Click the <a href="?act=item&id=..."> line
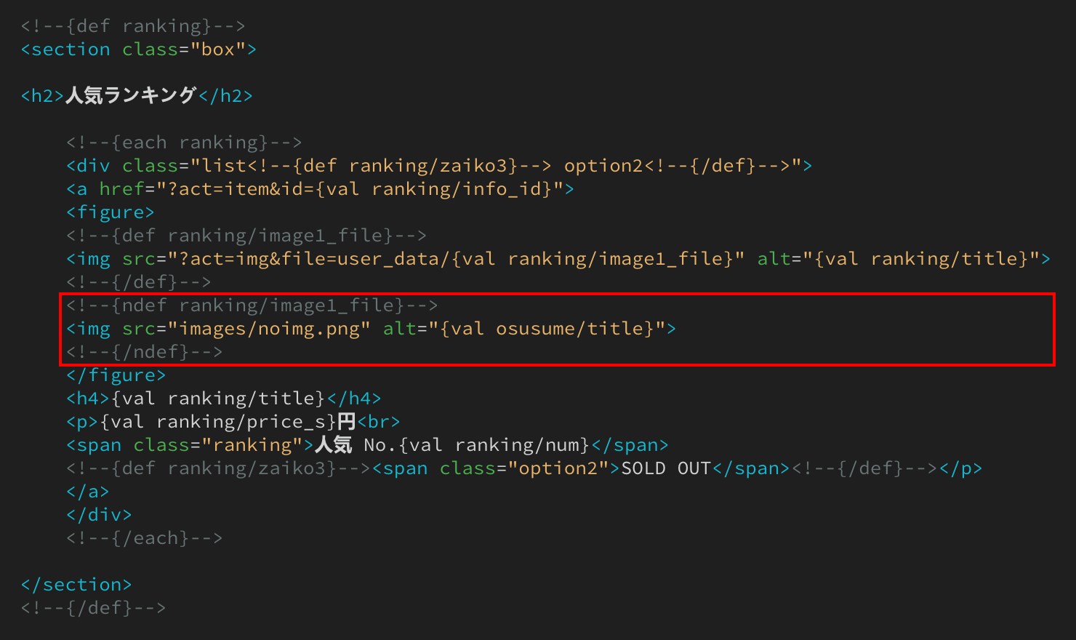Image resolution: width=1076 pixels, height=640 pixels. pyautogui.click(x=320, y=189)
